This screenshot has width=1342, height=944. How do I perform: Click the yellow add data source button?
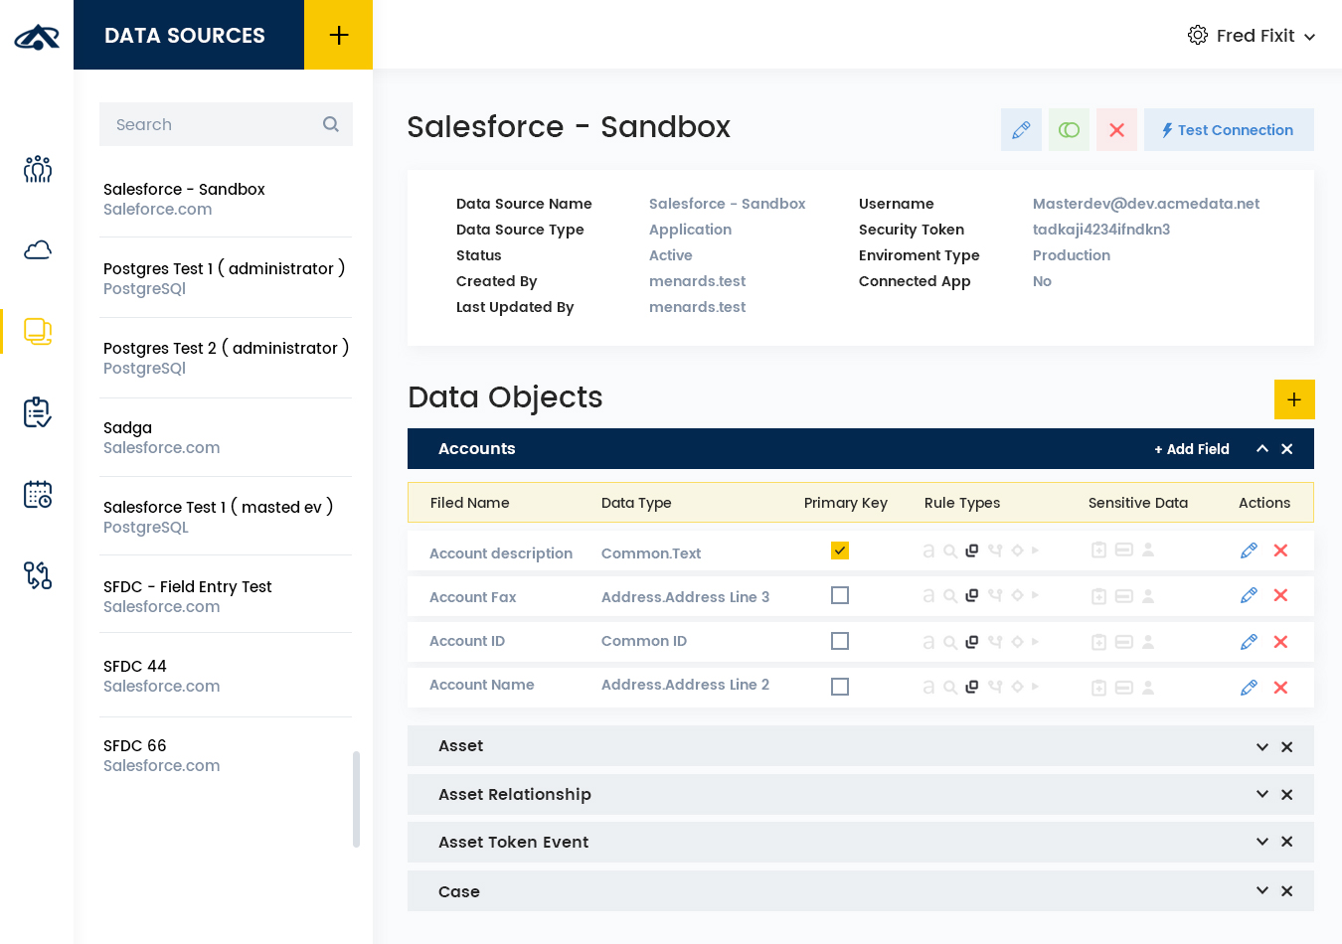pos(338,35)
